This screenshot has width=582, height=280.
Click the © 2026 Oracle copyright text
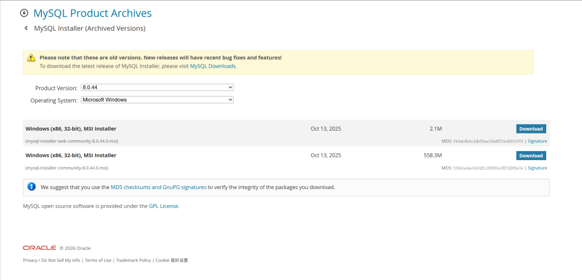point(75,248)
